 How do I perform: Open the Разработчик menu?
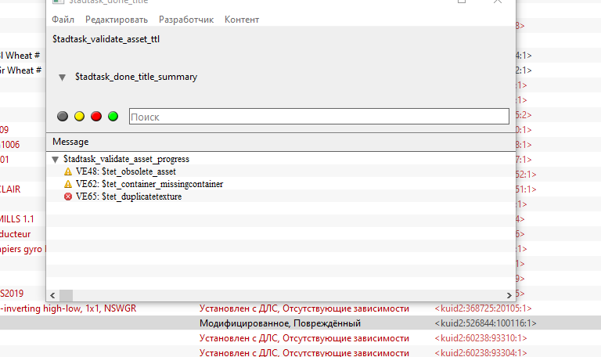[185, 19]
